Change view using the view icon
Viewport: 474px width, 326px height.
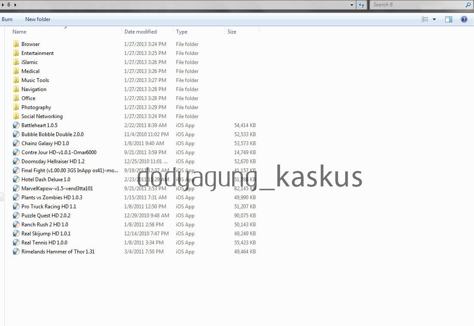[x=425, y=19]
